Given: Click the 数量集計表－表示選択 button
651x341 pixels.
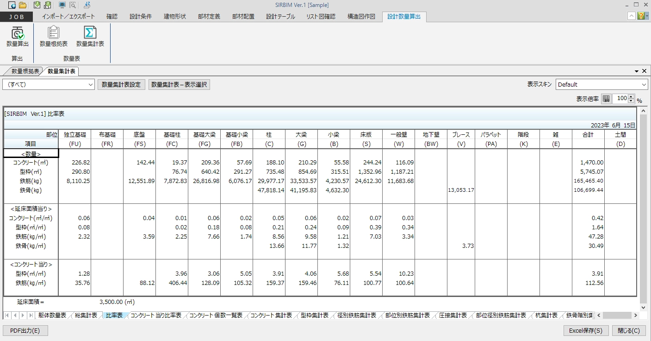Looking at the screenshot, I should coord(179,85).
